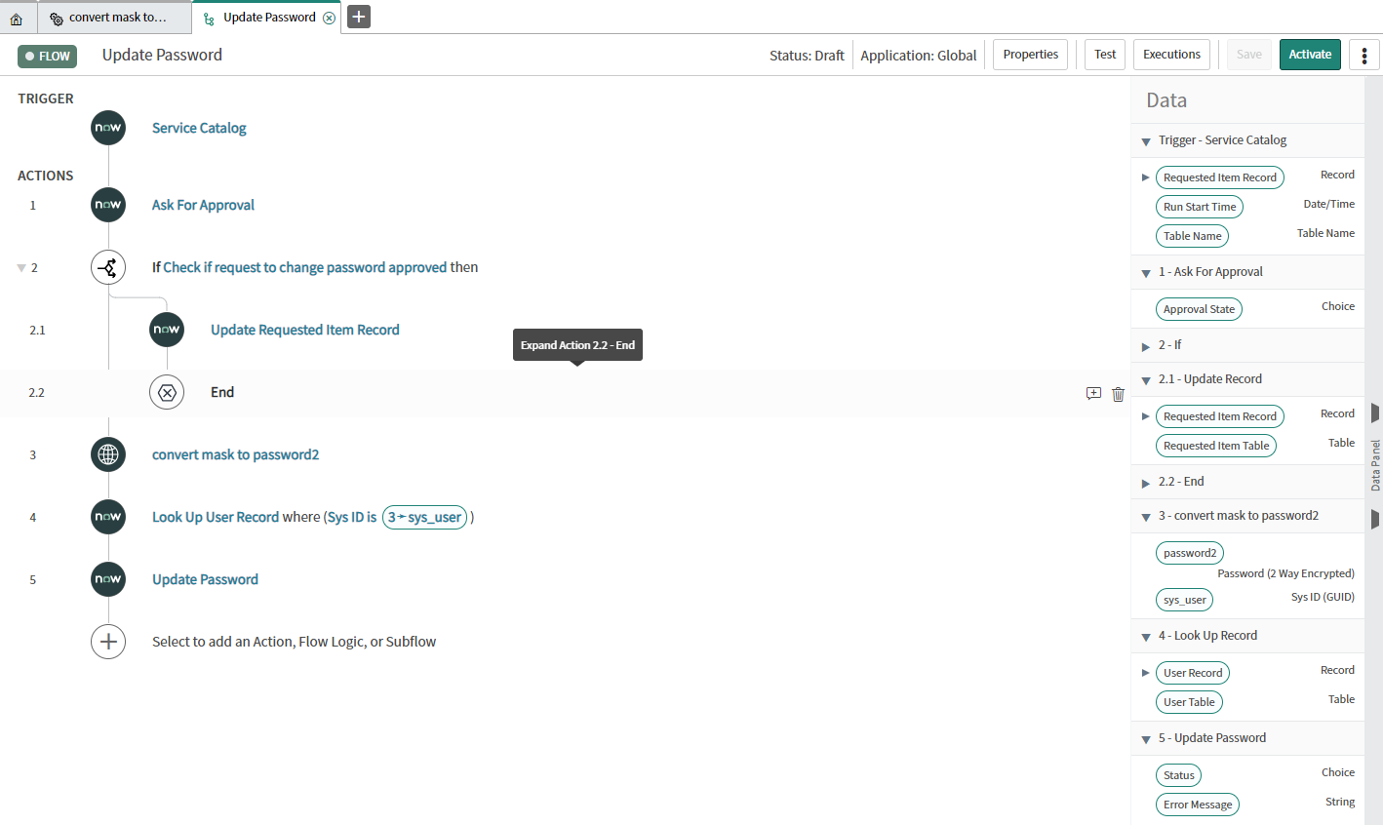This screenshot has height=825, width=1383.
Task: Collapse the 5 - Update Password data section
Action: [1145, 738]
